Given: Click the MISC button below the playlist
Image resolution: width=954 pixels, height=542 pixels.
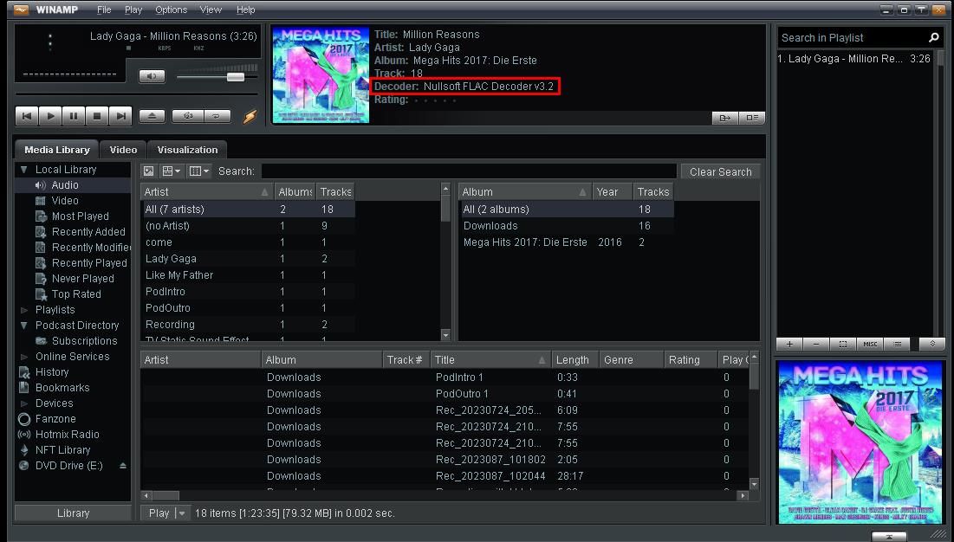Looking at the screenshot, I should tap(869, 344).
